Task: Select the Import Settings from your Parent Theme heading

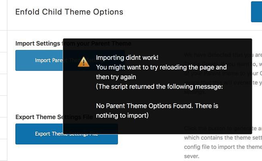Action: coord(38,43)
